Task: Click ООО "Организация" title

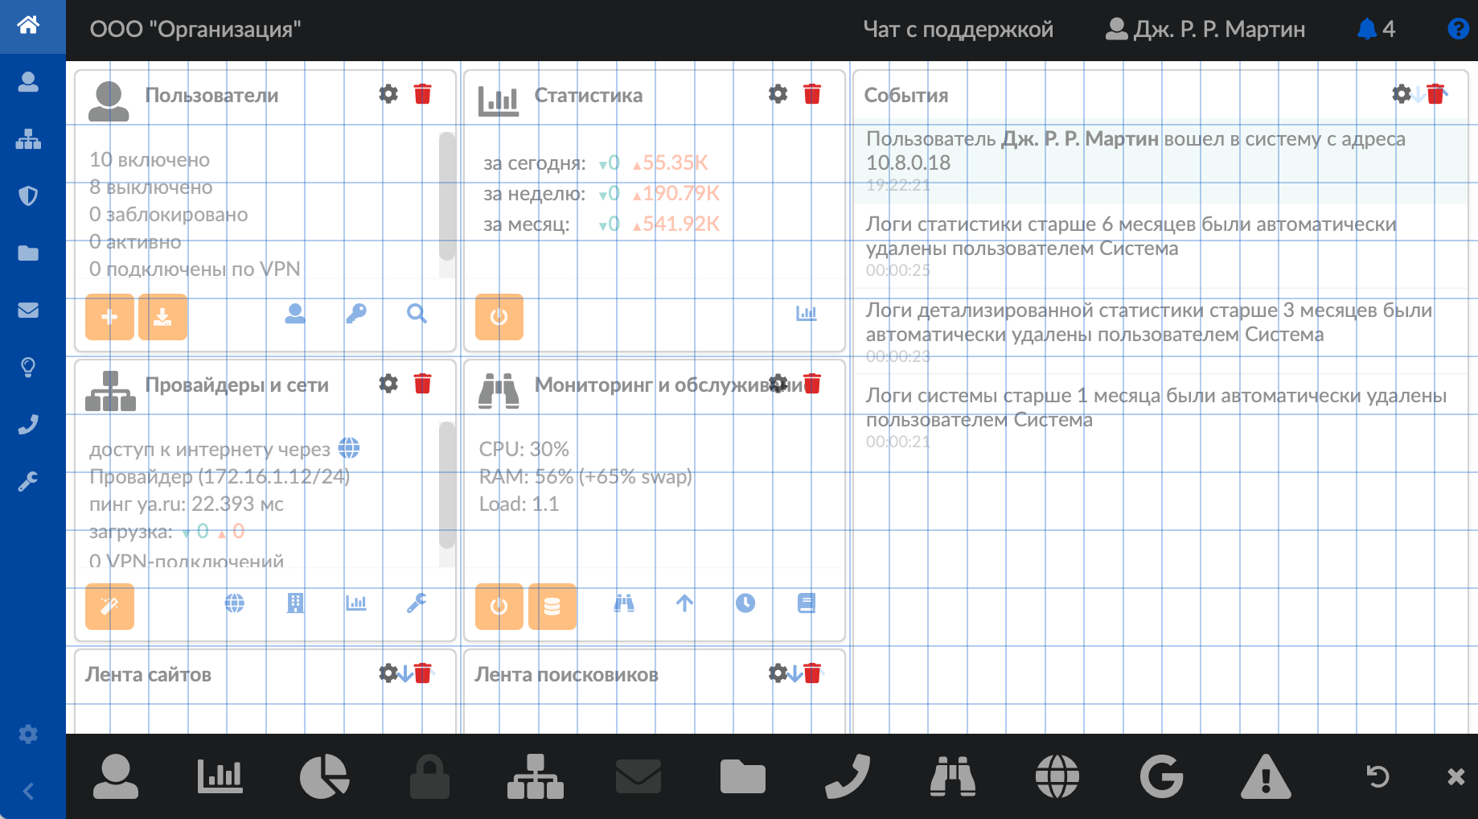Action: [195, 30]
